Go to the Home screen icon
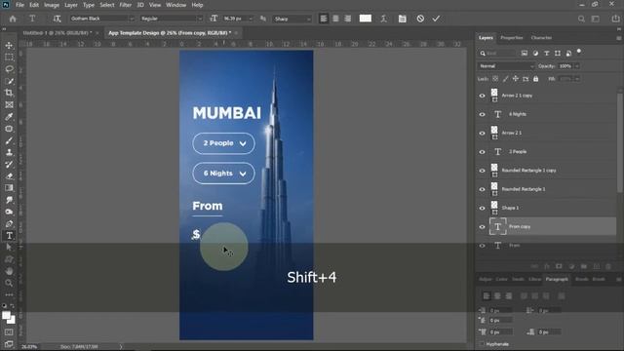Screen dimensions: 624x351 [13, 19]
